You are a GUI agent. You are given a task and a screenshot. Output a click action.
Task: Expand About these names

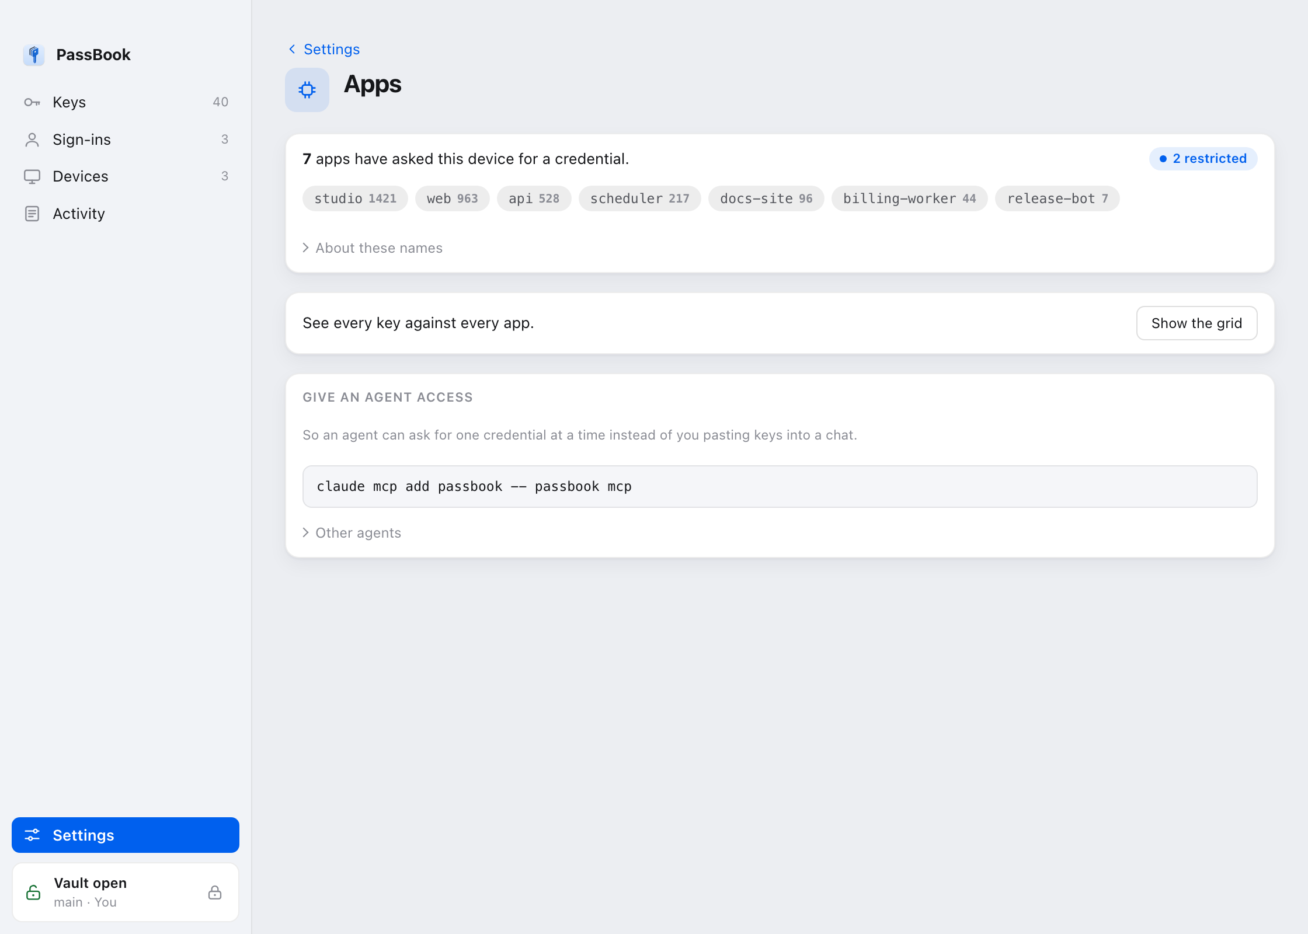coord(373,248)
